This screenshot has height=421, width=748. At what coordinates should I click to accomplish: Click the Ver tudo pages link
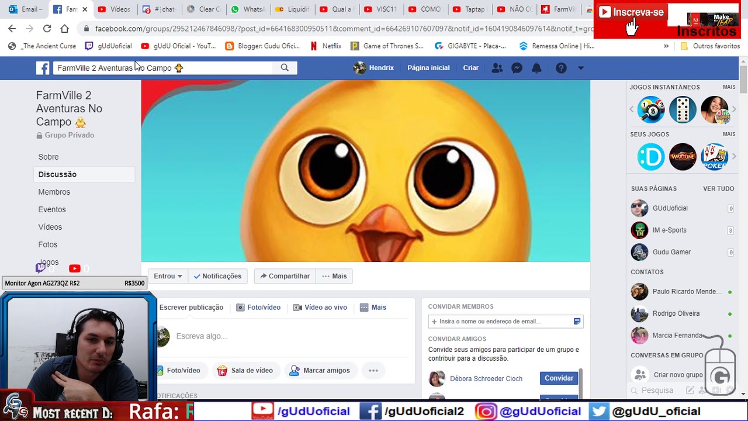718,189
